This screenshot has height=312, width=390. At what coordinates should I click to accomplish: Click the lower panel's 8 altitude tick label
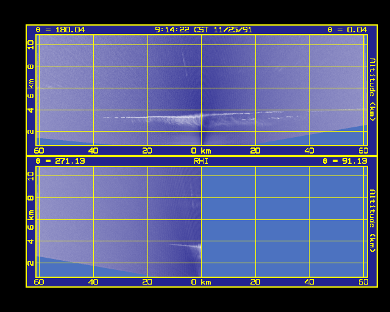coord(30,198)
